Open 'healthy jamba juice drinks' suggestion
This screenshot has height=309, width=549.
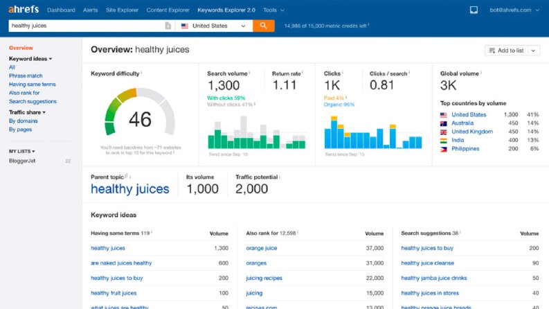point(434,279)
